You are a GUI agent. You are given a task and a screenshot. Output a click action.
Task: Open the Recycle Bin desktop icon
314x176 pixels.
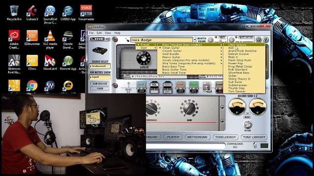(14, 13)
